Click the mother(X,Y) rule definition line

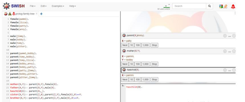point(34,84)
